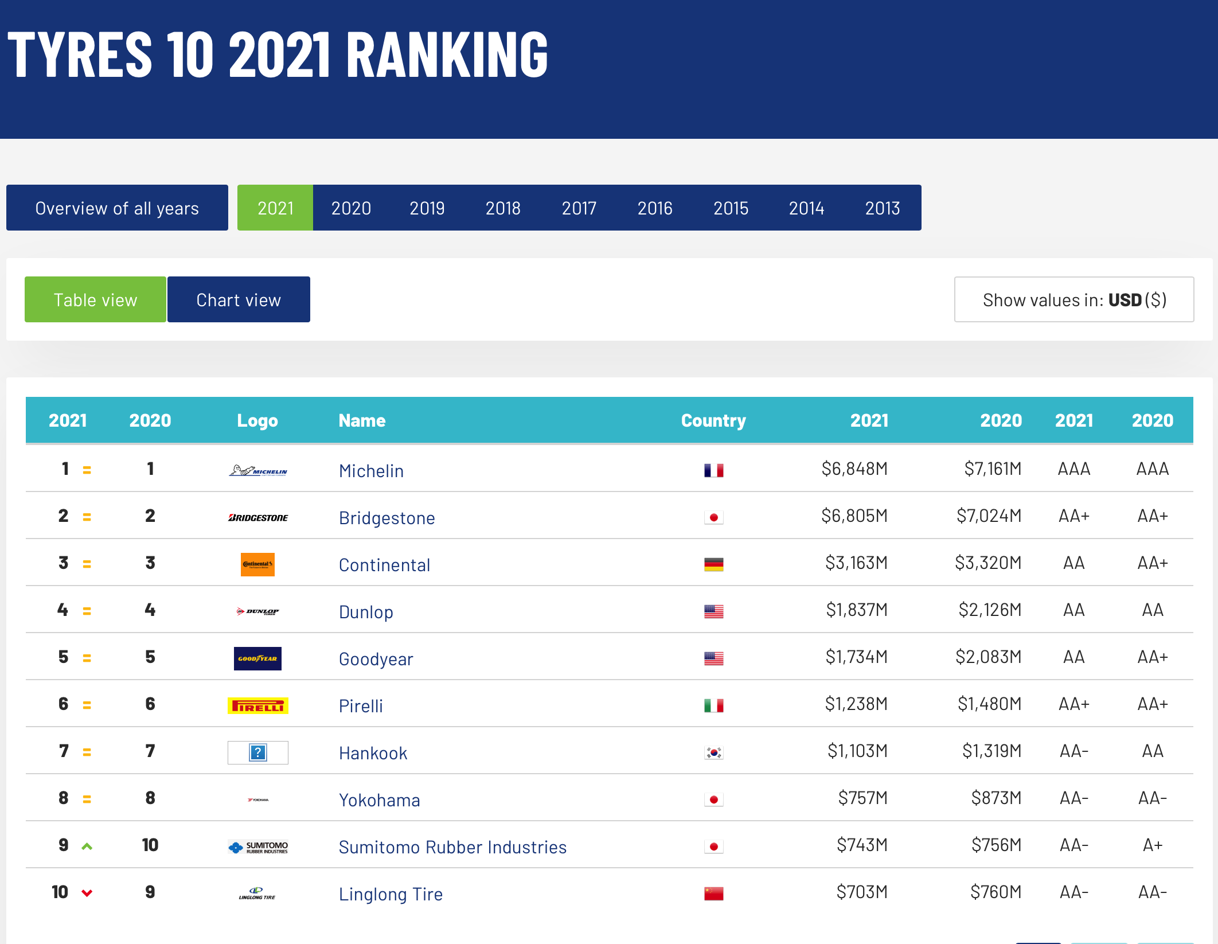This screenshot has height=944, width=1218.
Task: Click the South Korea flag in Hankook row
Action: click(714, 753)
